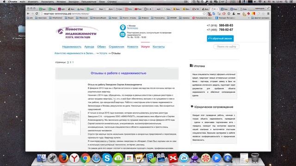Open the purple flask app in Dock
Image resolution: width=296 pixels, height=166 pixels.
[195, 158]
